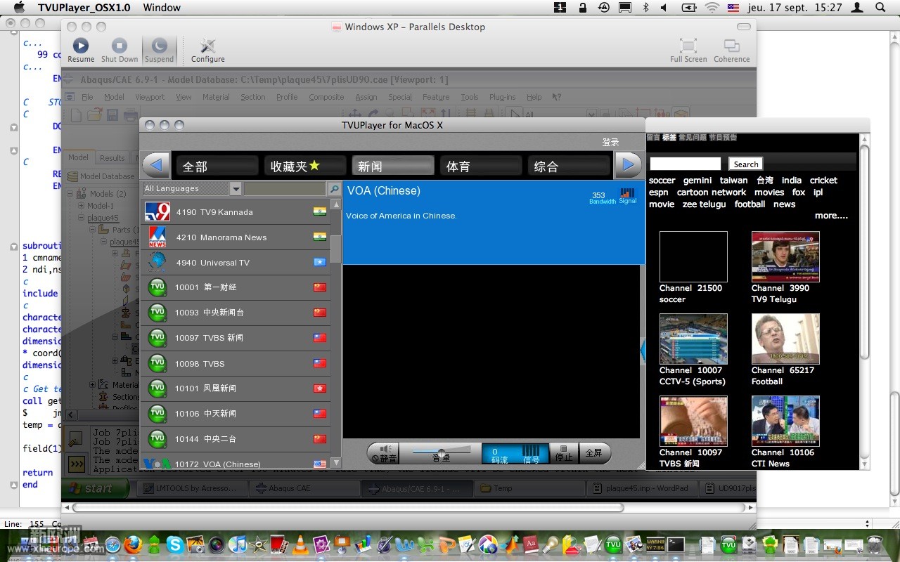Toggle mute with the 静音 button
Screen dimensions: 900x562
[x=384, y=453]
